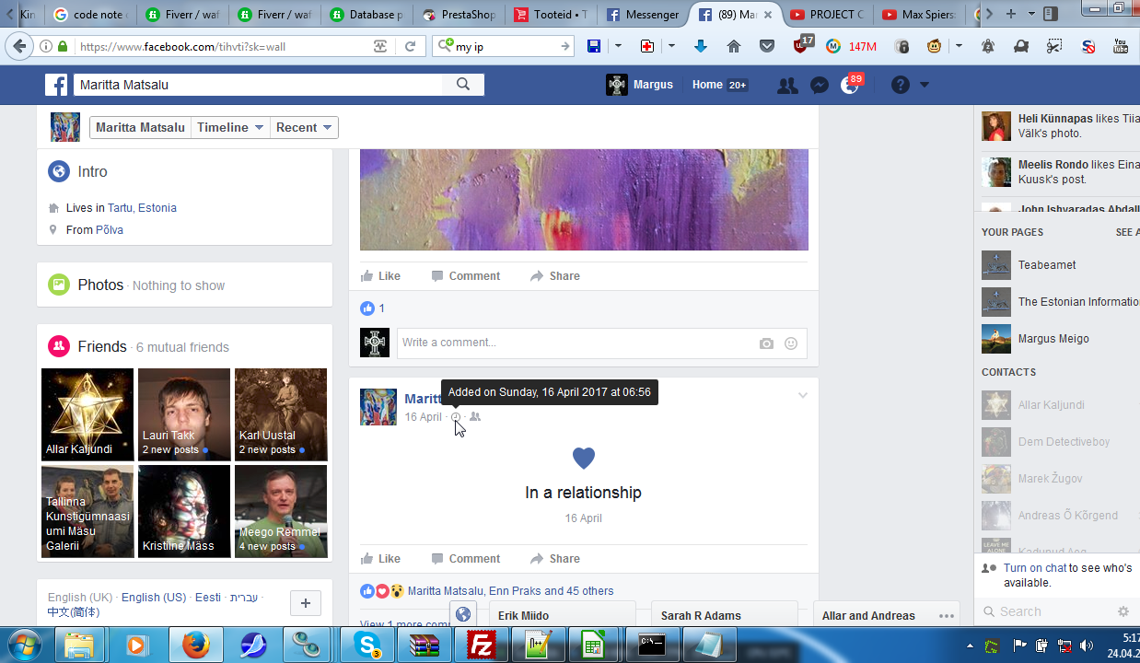Open FileZilla from the taskbar
The width and height of the screenshot is (1140, 663).
[482, 645]
